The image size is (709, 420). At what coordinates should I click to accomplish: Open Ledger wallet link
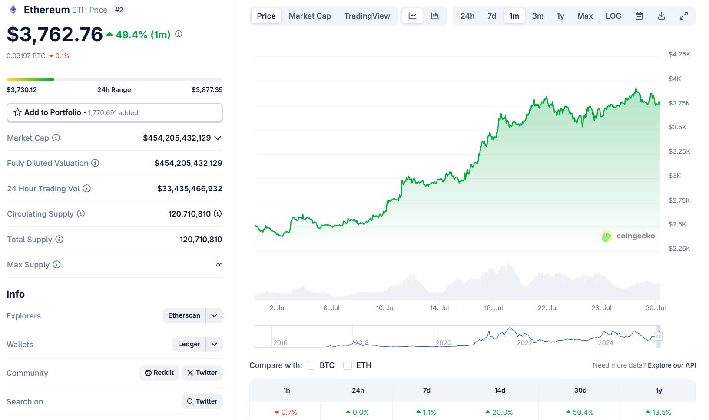click(x=189, y=344)
